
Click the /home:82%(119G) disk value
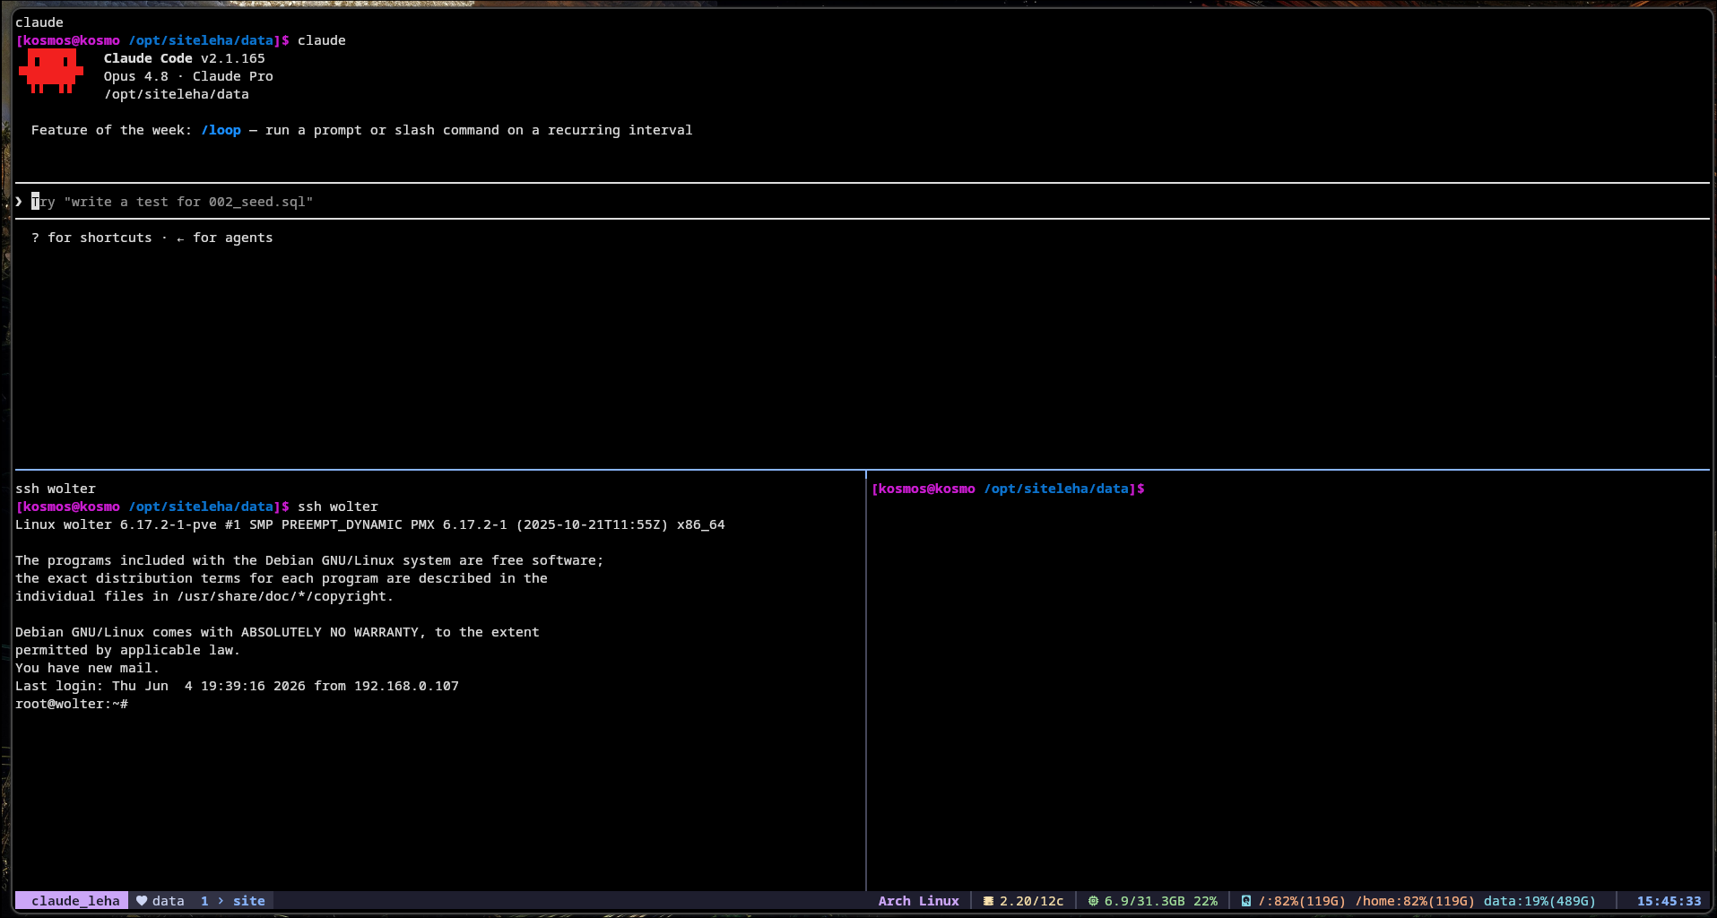tap(1415, 901)
